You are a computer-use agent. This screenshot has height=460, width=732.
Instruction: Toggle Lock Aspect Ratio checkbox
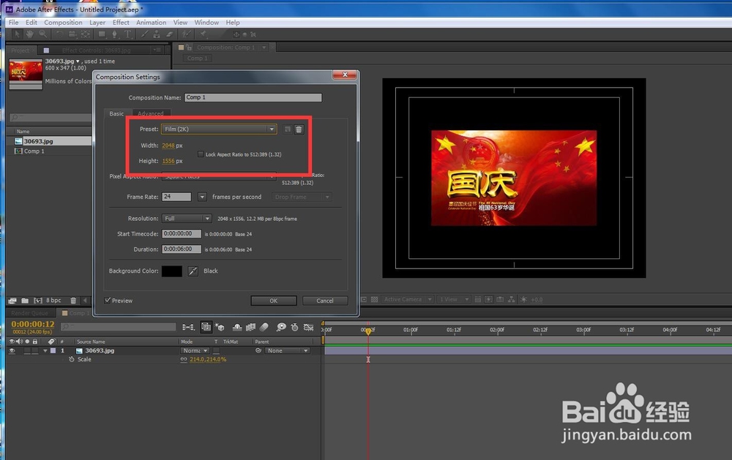pyautogui.click(x=201, y=154)
